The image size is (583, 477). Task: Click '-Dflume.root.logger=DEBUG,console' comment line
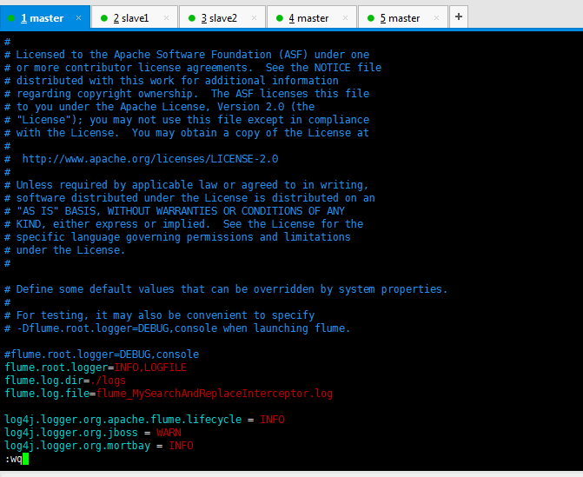tap(177, 328)
